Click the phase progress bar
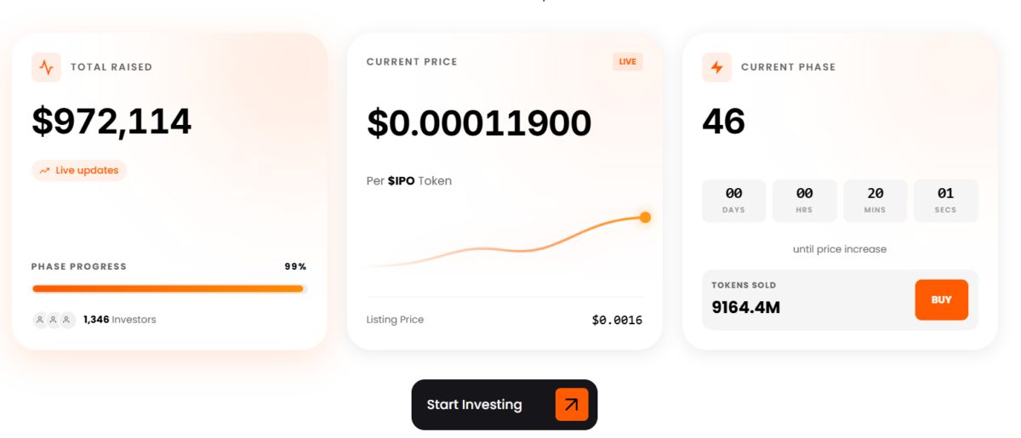1021x438 pixels. (x=168, y=289)
